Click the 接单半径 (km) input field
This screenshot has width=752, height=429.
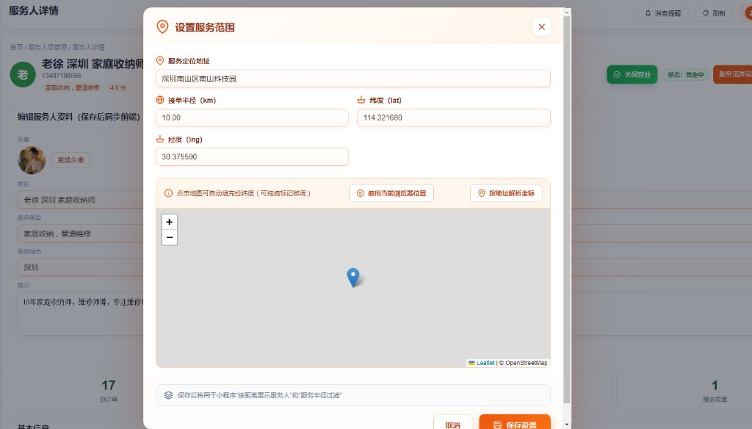point(253,118)
